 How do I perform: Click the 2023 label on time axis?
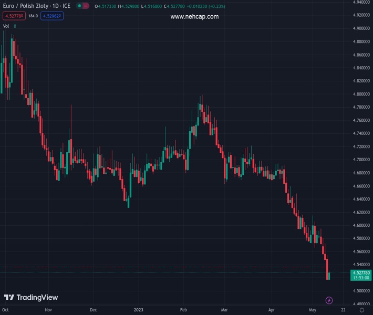(140, 310)
